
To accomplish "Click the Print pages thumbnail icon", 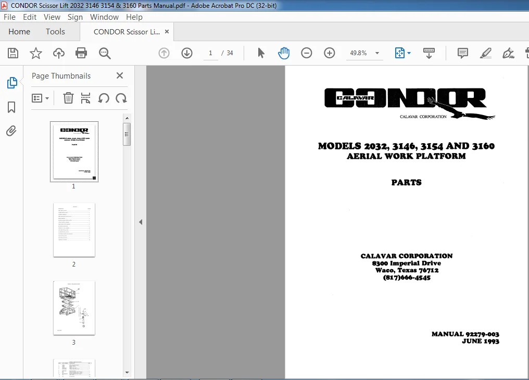I will coord(86,98).
